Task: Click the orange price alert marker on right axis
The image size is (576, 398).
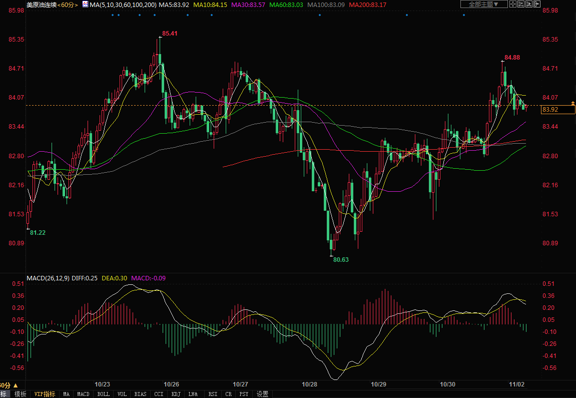Action: [x=572, y=103]
